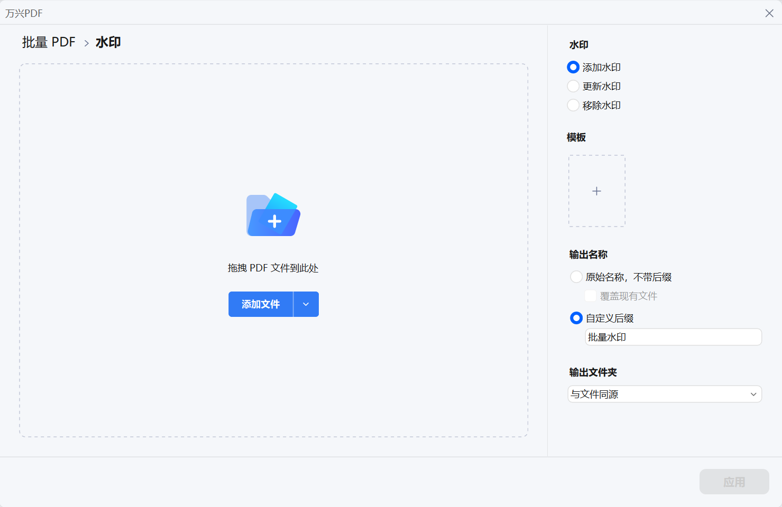The image size is (782, 507).
Task: Click the 万兴PDF title bar label
Action: [x=24, y=13]
